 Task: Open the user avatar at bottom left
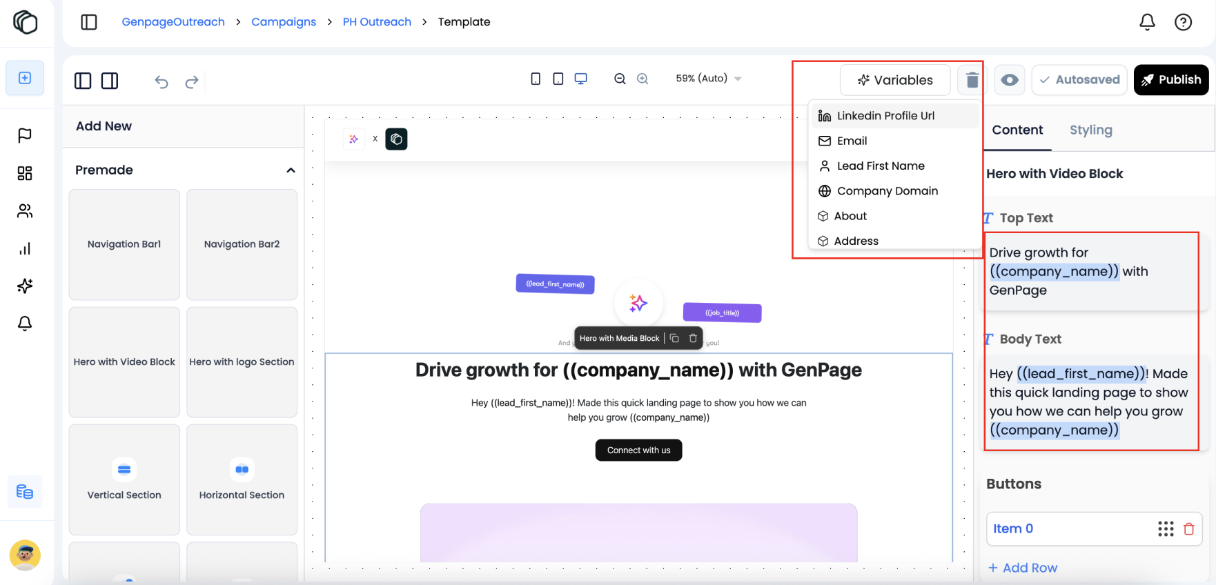click(25, 555)
